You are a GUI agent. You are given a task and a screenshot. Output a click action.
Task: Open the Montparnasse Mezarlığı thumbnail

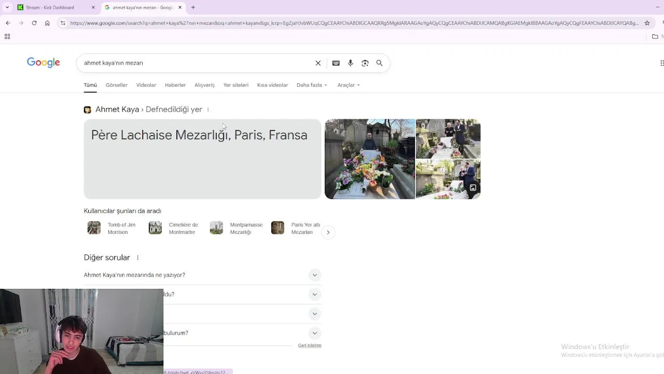(x=216, y=228)
